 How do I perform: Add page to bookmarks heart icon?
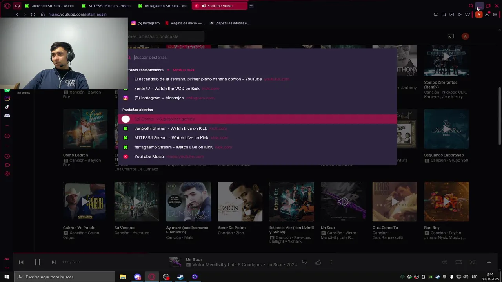coord(467,14)
